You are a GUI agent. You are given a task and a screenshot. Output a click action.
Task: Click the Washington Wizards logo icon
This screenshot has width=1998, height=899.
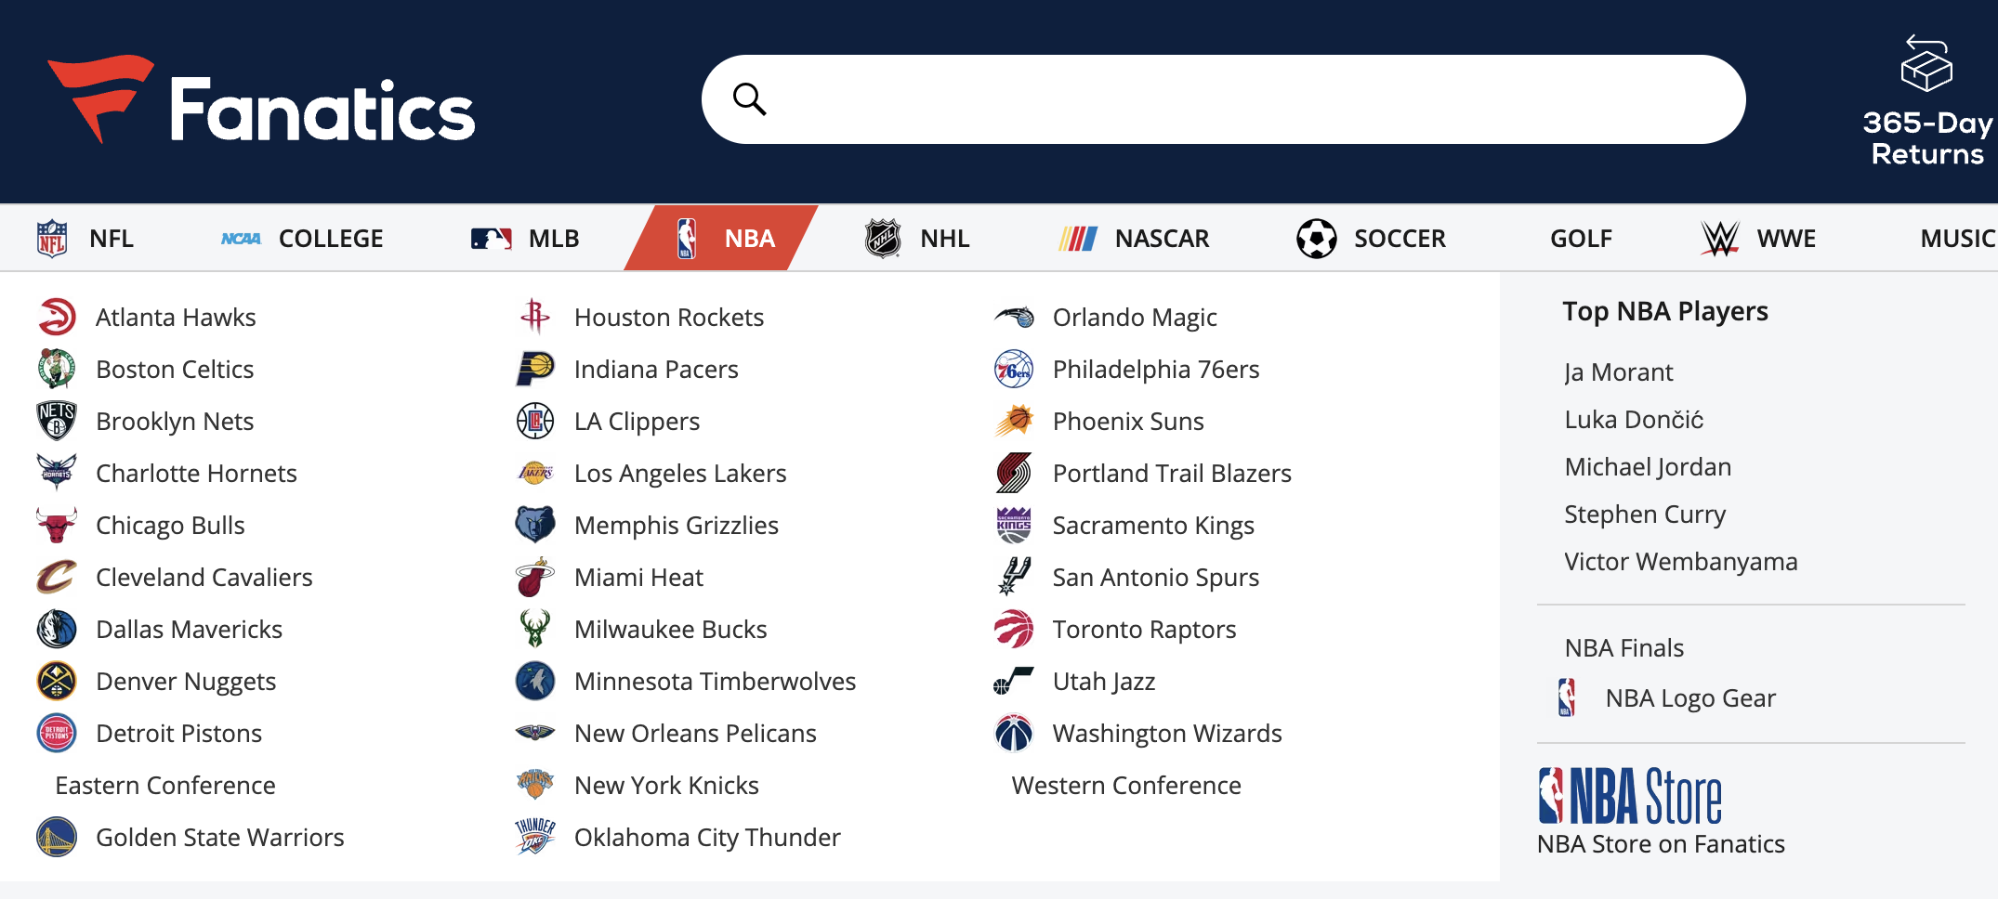click(x=1014, y=733)
